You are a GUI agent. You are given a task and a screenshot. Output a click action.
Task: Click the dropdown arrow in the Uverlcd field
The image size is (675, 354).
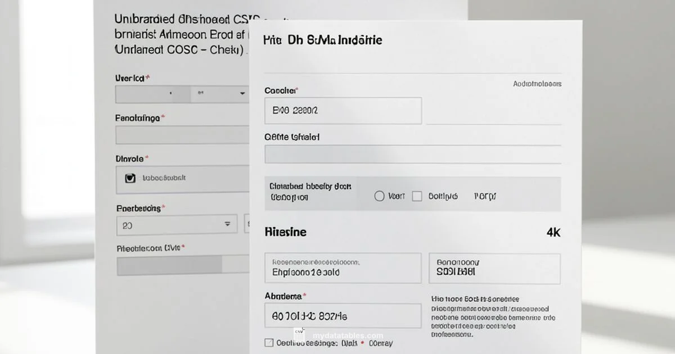pyautogui.click(x=242, y=94)
